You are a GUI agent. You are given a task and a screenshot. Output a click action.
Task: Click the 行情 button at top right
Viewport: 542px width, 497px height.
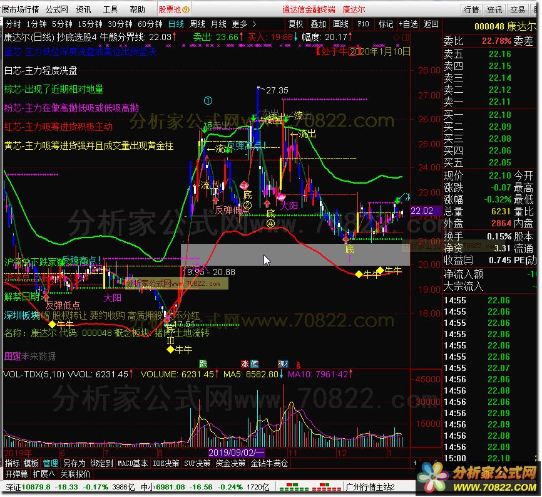(x=471, y=9)
